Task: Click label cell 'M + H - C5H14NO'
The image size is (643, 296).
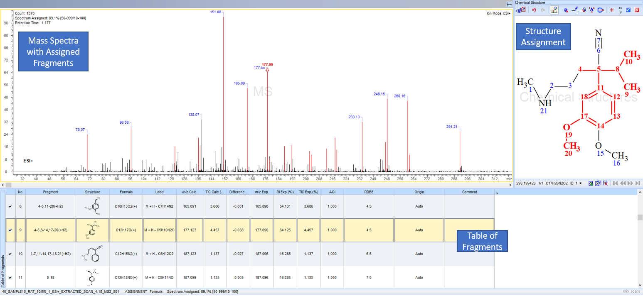Action: click(x=159, y=278)
